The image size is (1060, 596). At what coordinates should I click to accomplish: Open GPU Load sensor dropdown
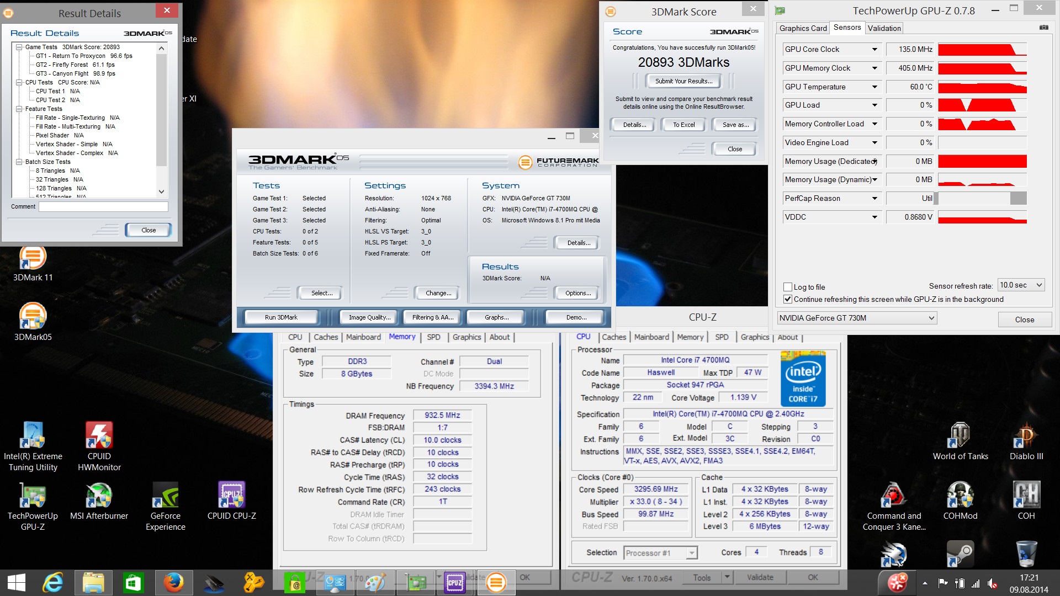pos(875,105)
